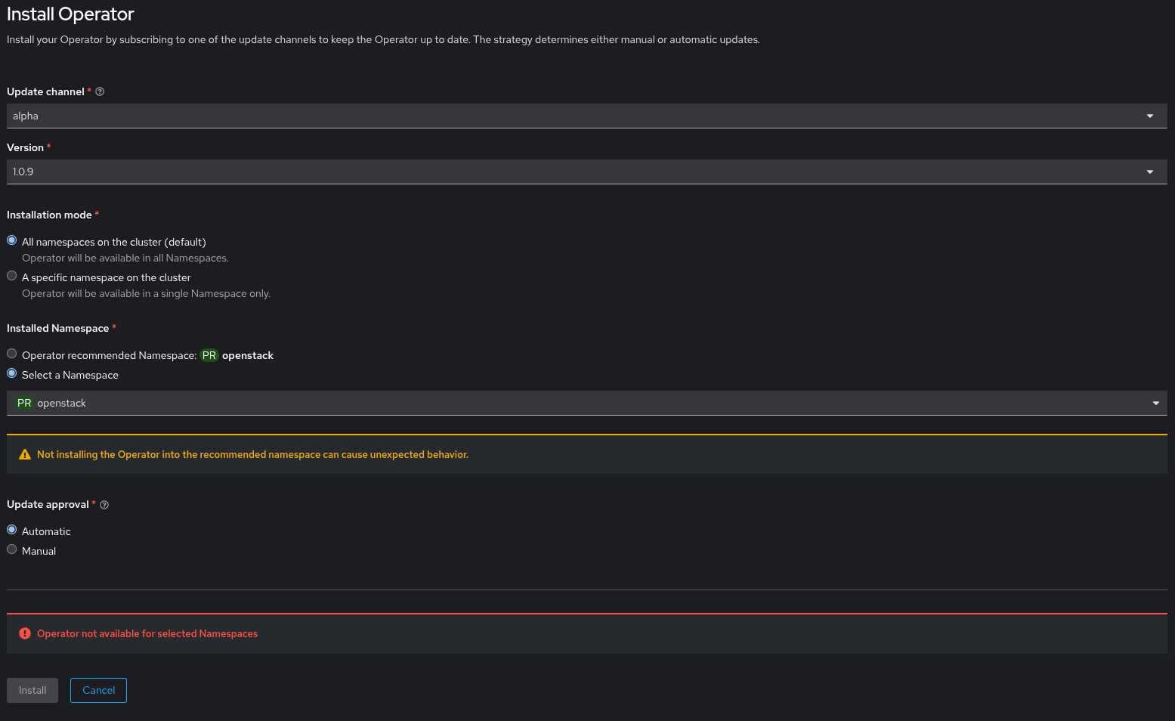Select A specific namespace on the cluster
1175x721 pixels.
[x=12, y=276]
